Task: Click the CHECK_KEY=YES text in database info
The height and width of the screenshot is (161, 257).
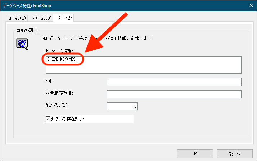Action: point(61,59)
